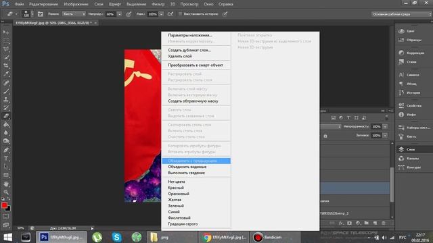Image resolution: width=433 pixels, height=243 pixels.
Task: Click the black background color swatch
Action: [x=8, y=209]
